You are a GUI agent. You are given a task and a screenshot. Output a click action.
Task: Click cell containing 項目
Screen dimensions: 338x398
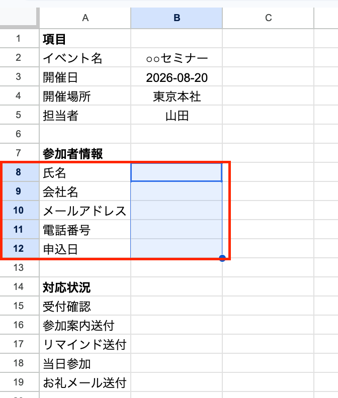tap(85, 39)
